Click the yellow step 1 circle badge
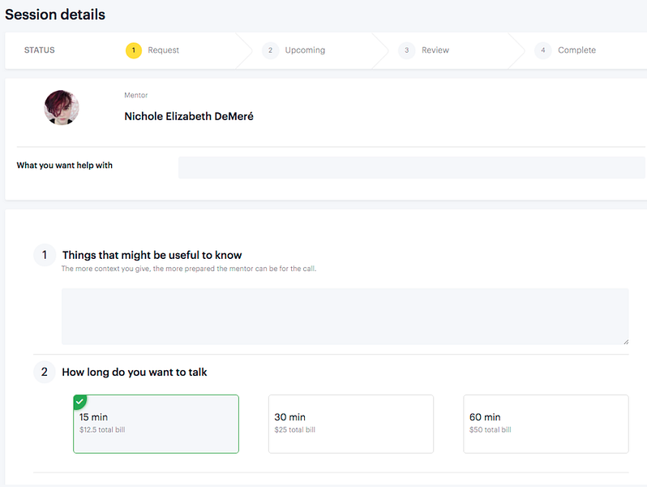Image resolution: width=647 pixels, height=487 pixels. click(133, 50)
